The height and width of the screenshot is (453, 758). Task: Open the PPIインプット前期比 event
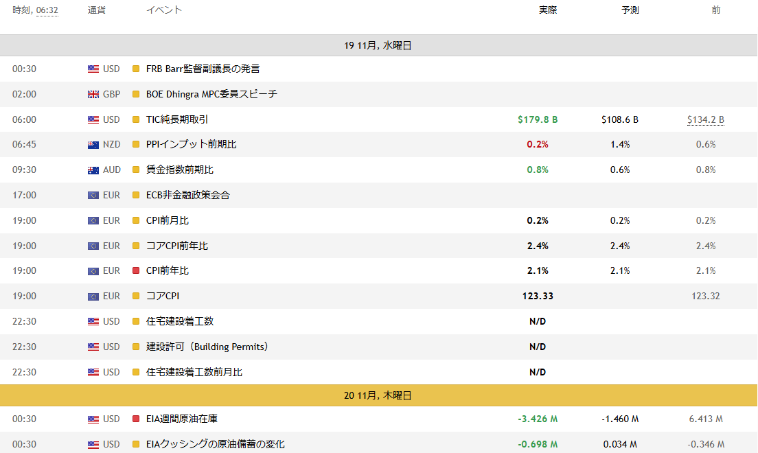(x=191, y=145)
